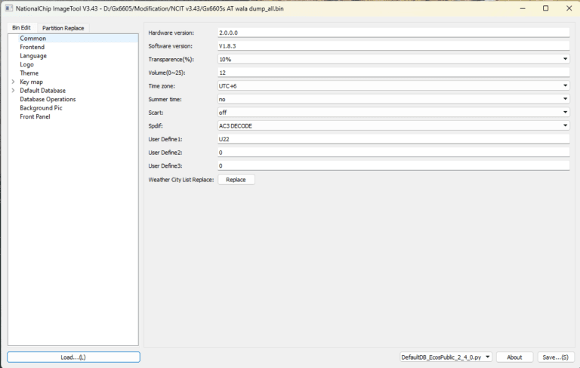The image size is (580, 368).
Task: Open the Time zone dropdown
Action: [393, 86]
